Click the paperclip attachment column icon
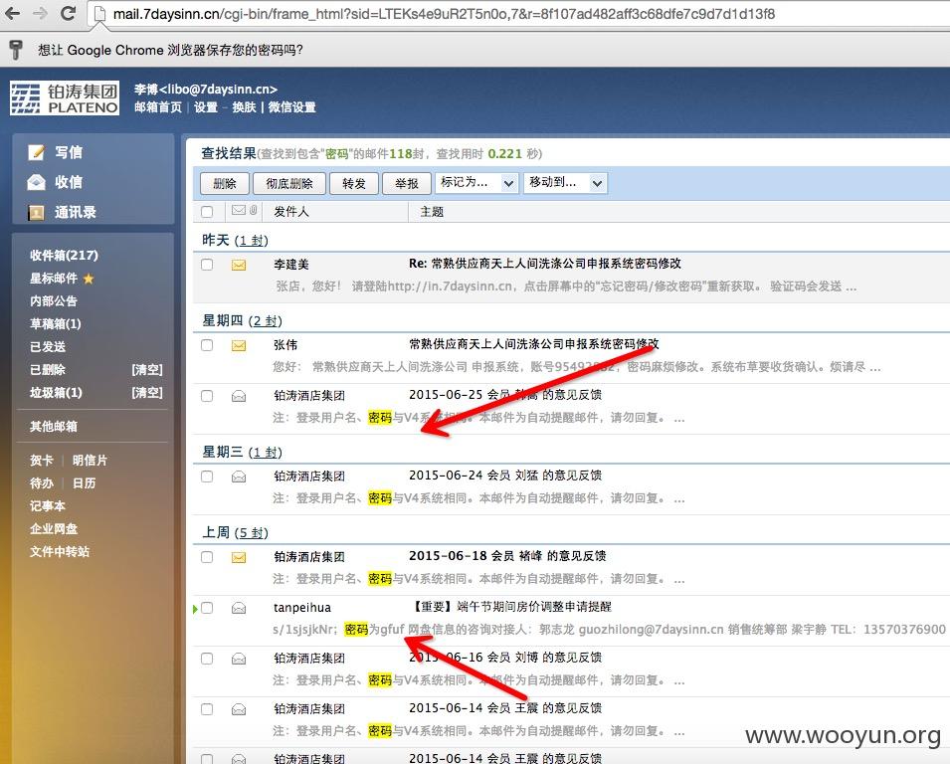This screenshot has width=950, height=764. pyautogui.click(x=254, y=210)
